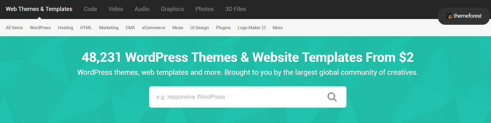
Task: Switch to the Photos tab
Action: (205, 9)
